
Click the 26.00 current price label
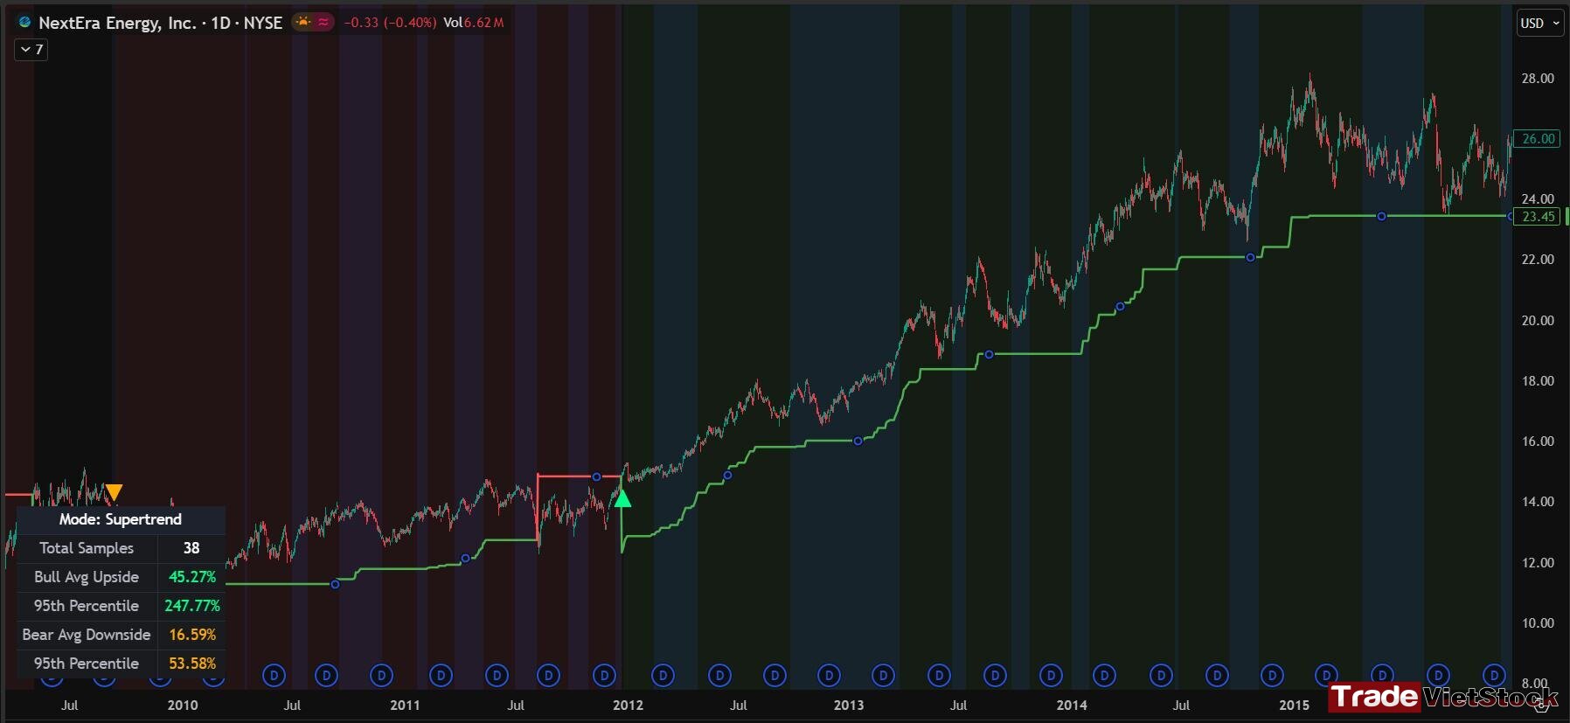[x=1539, y=138]
